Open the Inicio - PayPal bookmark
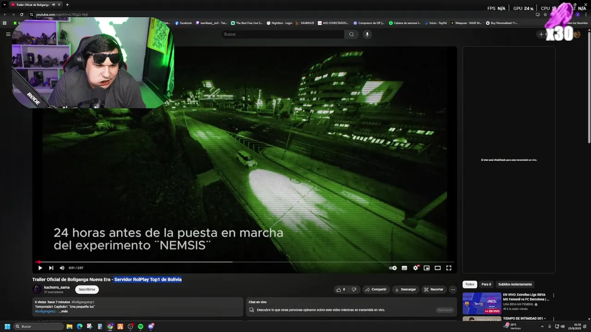Image resolution: width=591 pixels, height=332 pixels. click(x=435, y=23)
